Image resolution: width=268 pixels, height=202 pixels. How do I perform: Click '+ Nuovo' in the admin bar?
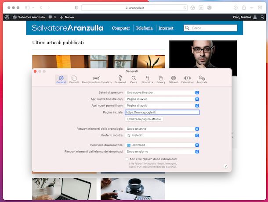click(67, 17)
